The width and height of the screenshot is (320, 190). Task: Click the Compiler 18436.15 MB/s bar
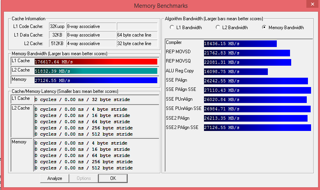click(x=240, y=44)
